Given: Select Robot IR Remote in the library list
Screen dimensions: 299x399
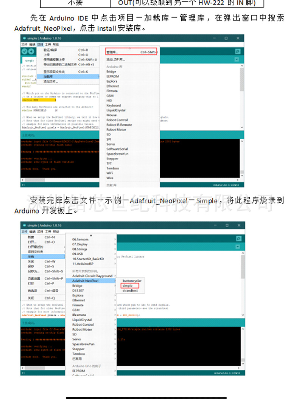Looking at the screenshot, I should pos(119,125).
